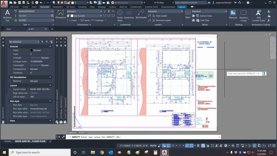277x156 pixels.
Task: Open the Find text search icon
Action: [x=52, y=16]
